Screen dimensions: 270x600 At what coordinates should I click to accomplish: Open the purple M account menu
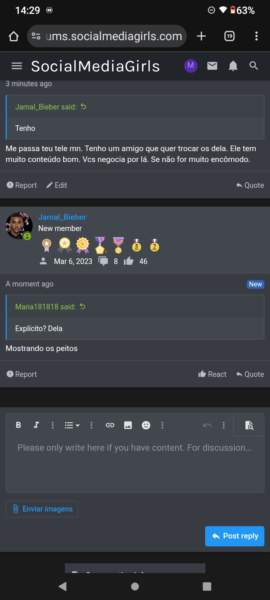click(190, 66)
